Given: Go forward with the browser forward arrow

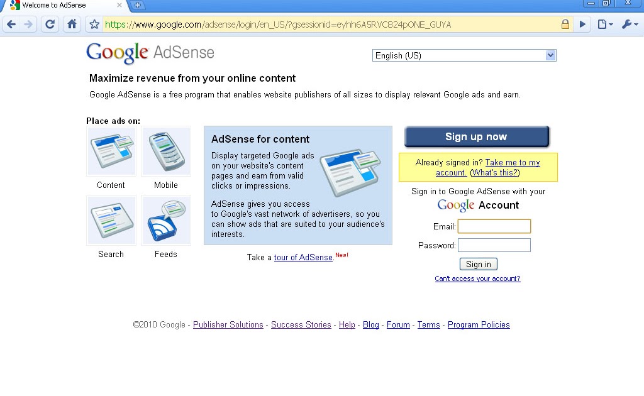Looking at the screenshot, I should coord(28,25).
